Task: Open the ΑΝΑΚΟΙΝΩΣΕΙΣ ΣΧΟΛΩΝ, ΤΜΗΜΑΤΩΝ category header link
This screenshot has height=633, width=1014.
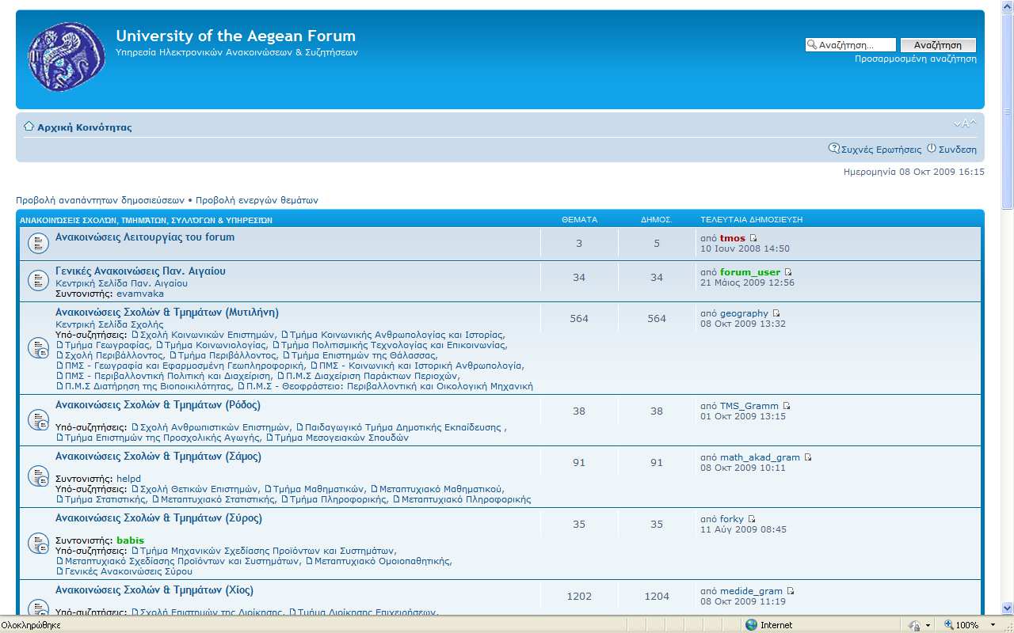Action: click(x=146, y=220)
